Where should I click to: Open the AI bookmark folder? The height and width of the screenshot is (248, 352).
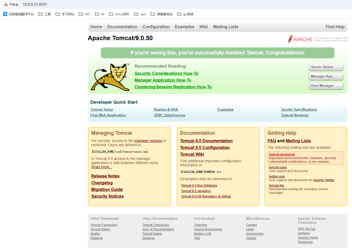pos(100,14)
